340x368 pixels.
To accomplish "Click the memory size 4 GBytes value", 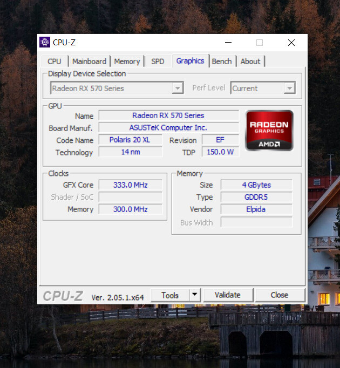I will click(x=256, y=185).
